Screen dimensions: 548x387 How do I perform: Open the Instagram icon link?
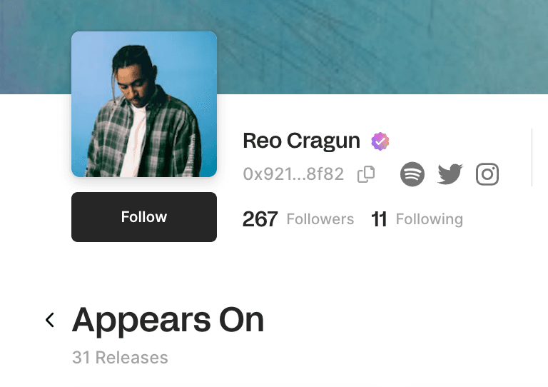pyautogui.click(x=487, y=174)
